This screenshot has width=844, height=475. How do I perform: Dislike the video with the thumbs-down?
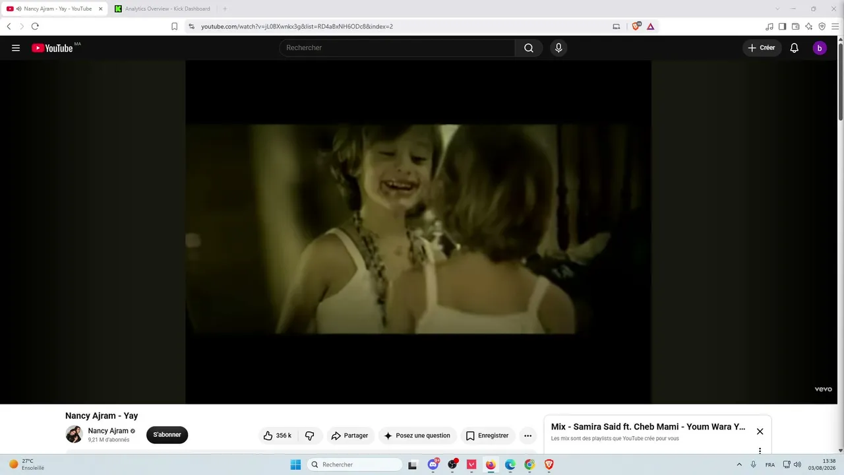click(309, 435)
